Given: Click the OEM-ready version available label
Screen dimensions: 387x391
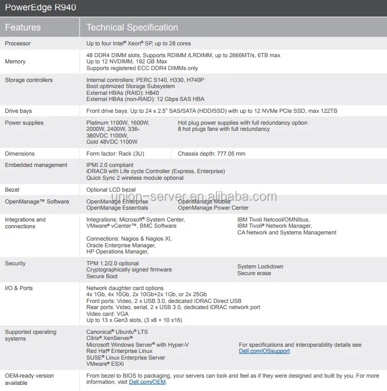Looking at the screenshot, I should [x=29, y=379].
